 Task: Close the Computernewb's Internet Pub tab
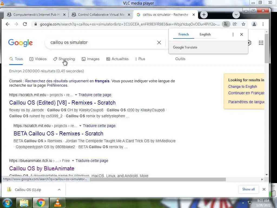[x=64, y=15]
